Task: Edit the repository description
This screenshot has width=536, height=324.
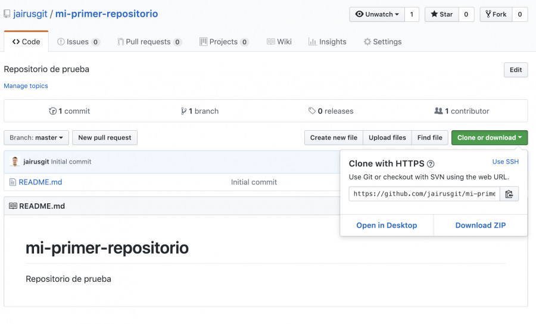Action: tap(516, 70)
